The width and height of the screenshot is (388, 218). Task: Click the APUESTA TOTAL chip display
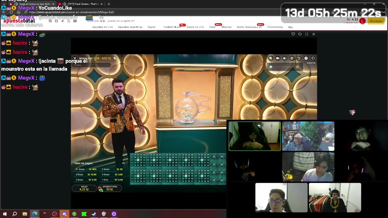(x=109, y=188)
